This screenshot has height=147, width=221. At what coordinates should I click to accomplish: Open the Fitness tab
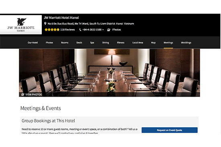tap(121, 43)
